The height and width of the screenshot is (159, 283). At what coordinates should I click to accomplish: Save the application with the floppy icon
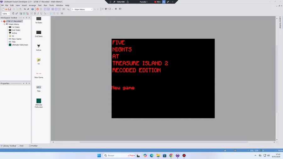[9, 9]
